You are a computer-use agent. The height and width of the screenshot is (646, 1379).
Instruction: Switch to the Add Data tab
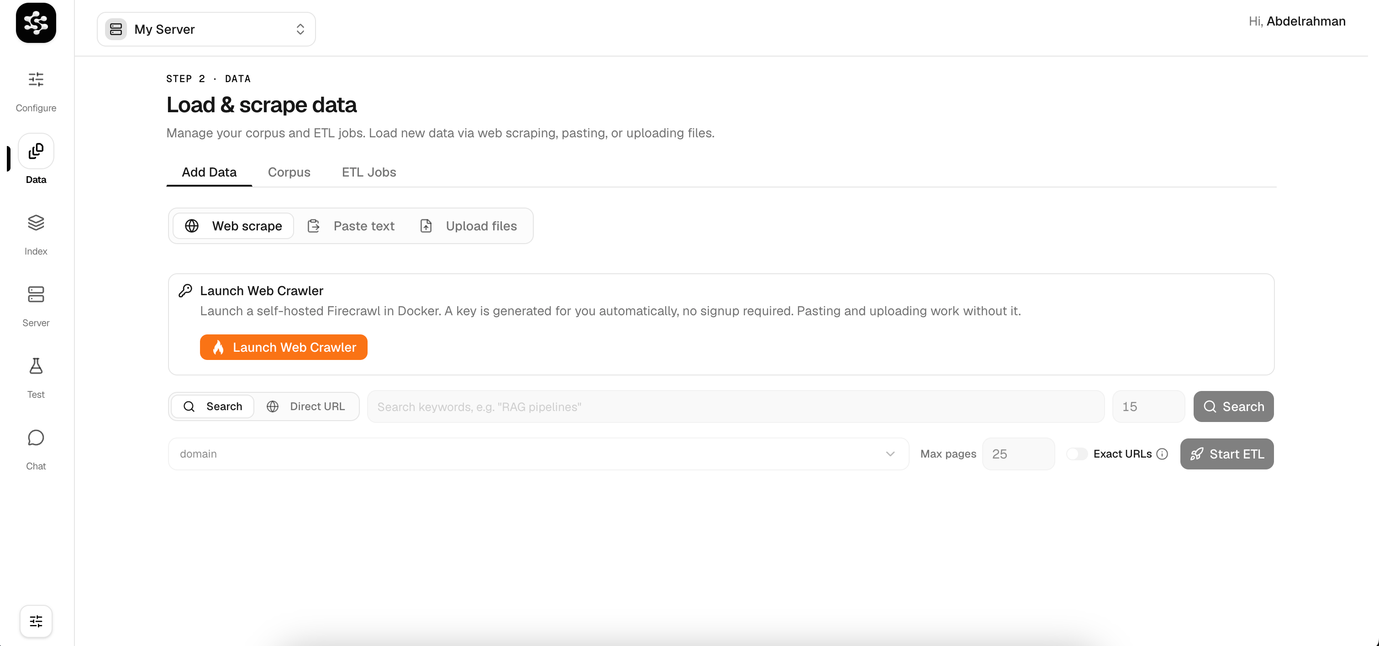(209, 172)
